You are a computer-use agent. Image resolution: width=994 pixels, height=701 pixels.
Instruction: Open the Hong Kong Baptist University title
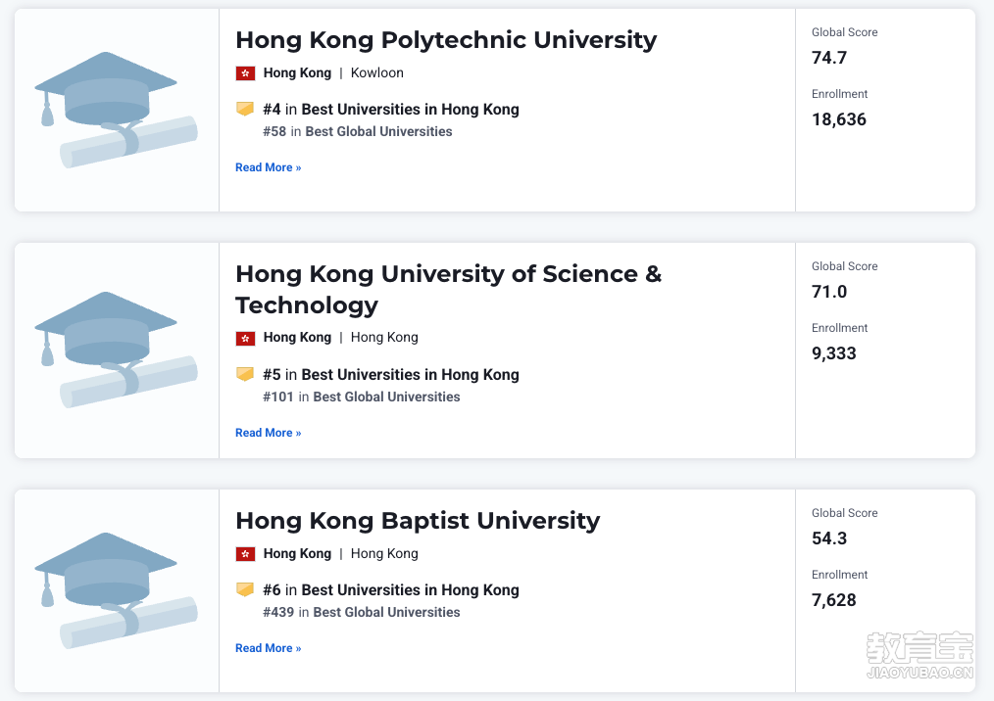click(418, 521)
